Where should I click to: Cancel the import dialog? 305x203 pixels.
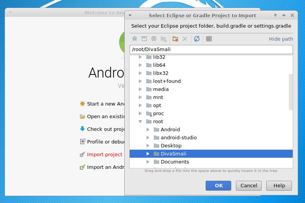point(249,186)
